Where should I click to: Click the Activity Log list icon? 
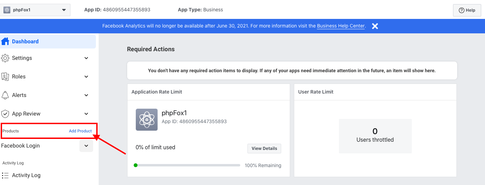pyautogui.click(x=5, y=175)
